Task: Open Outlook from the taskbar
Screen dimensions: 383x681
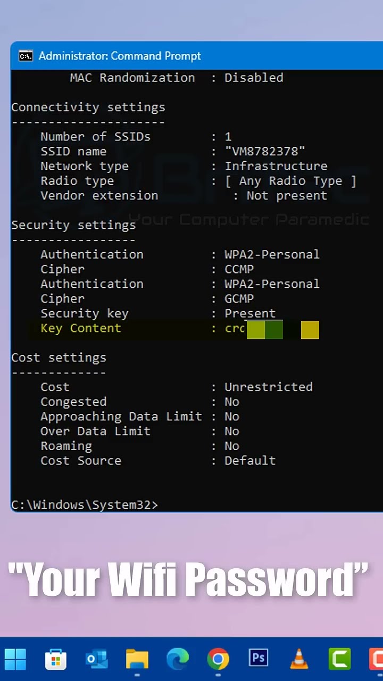Action: pos(96,660)
